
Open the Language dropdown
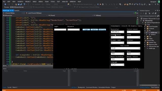tap(117, 65)
